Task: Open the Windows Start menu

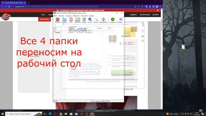Action: 3,114
